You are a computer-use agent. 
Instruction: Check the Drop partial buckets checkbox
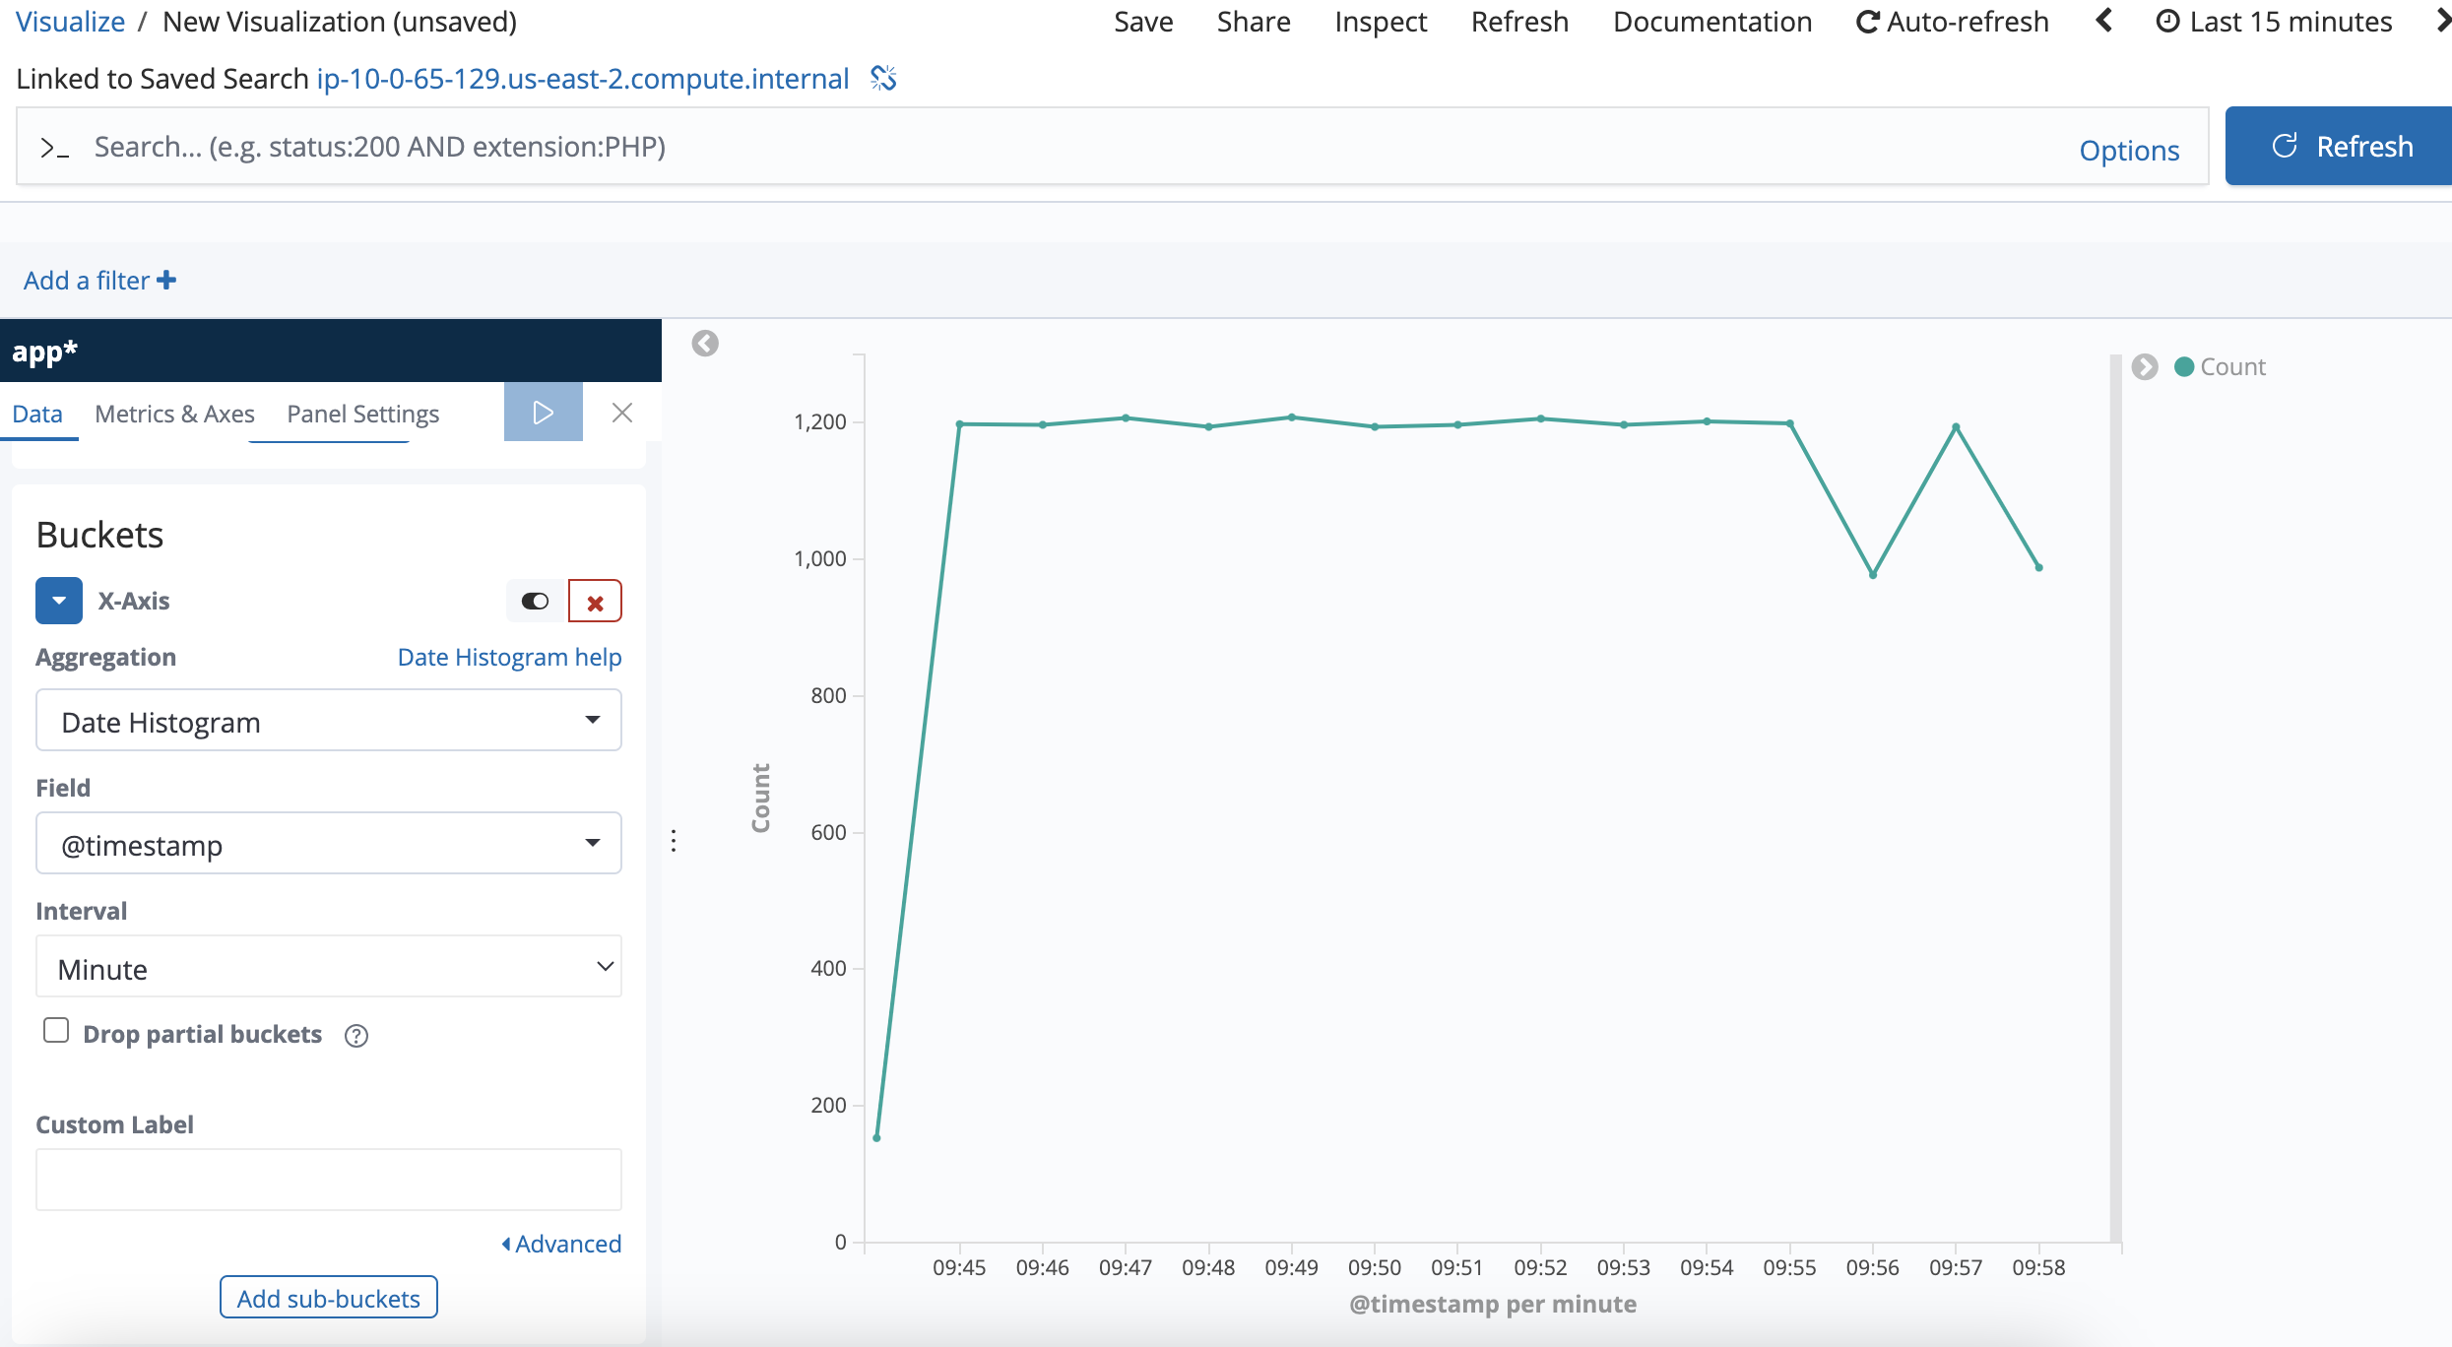56,1031
